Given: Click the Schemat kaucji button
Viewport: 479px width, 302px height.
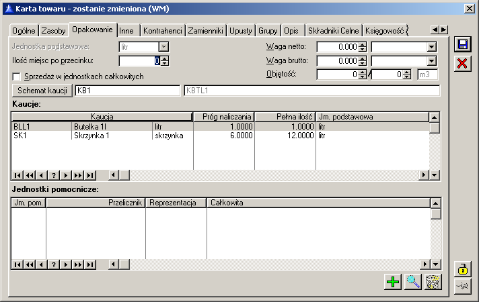Looking at the screenshot, I should point(42,91).
